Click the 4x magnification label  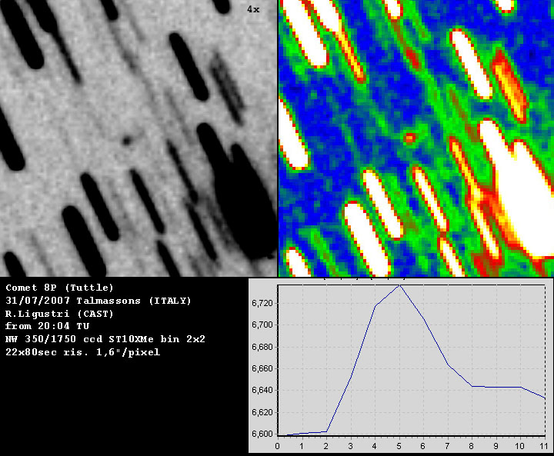(253, 9)
